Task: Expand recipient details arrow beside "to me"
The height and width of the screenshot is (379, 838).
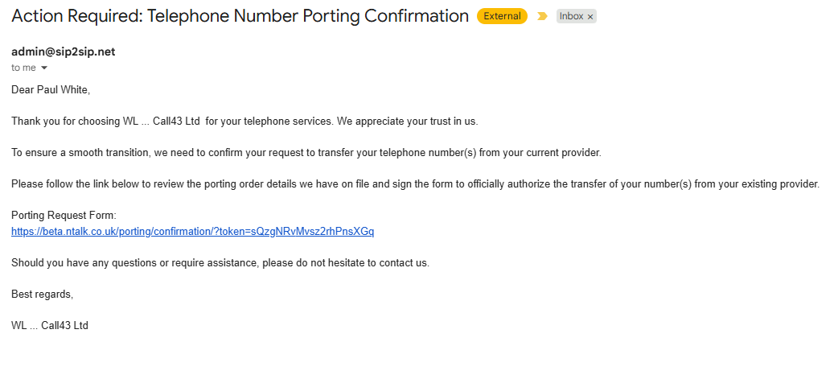Action: click(44, 68)
